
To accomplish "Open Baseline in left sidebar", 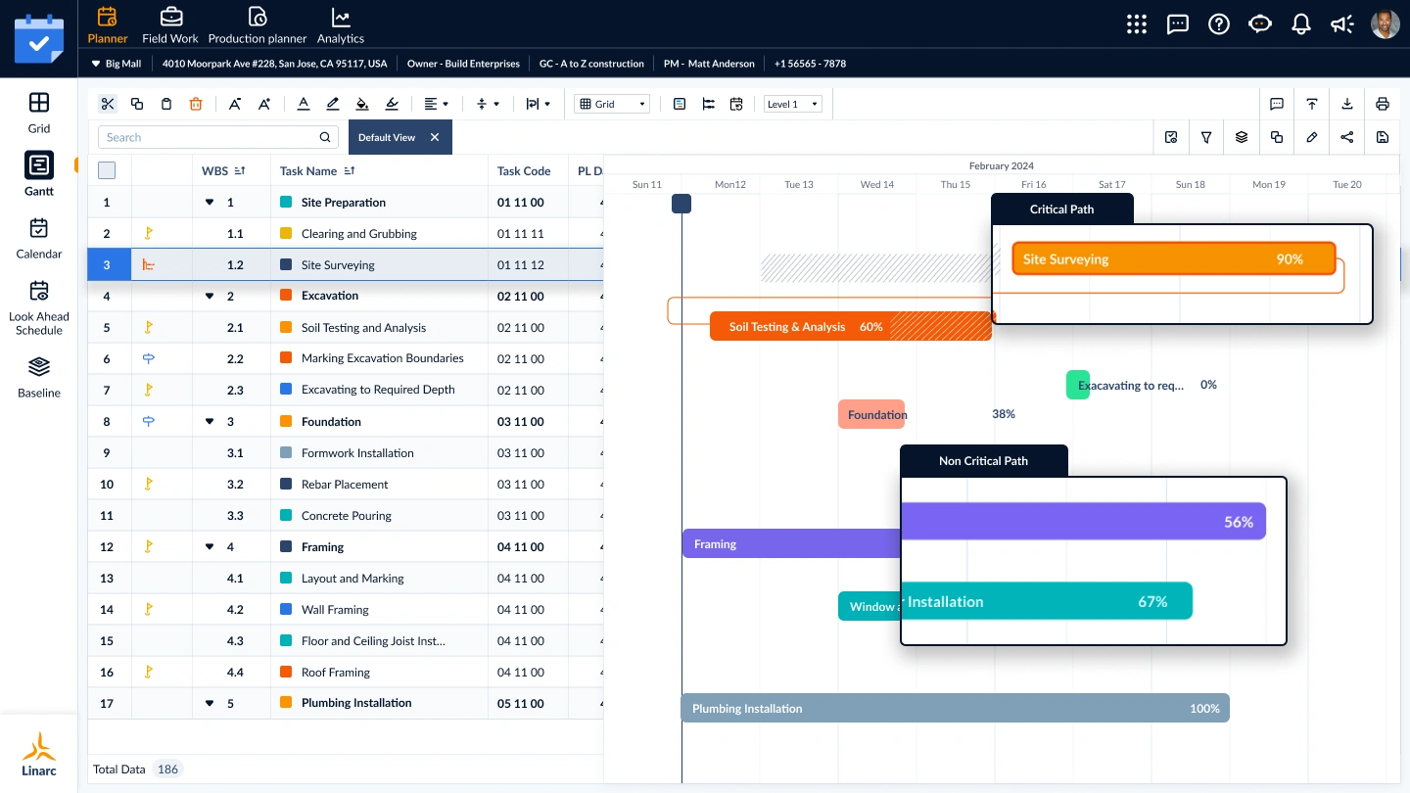I will 39,377.
